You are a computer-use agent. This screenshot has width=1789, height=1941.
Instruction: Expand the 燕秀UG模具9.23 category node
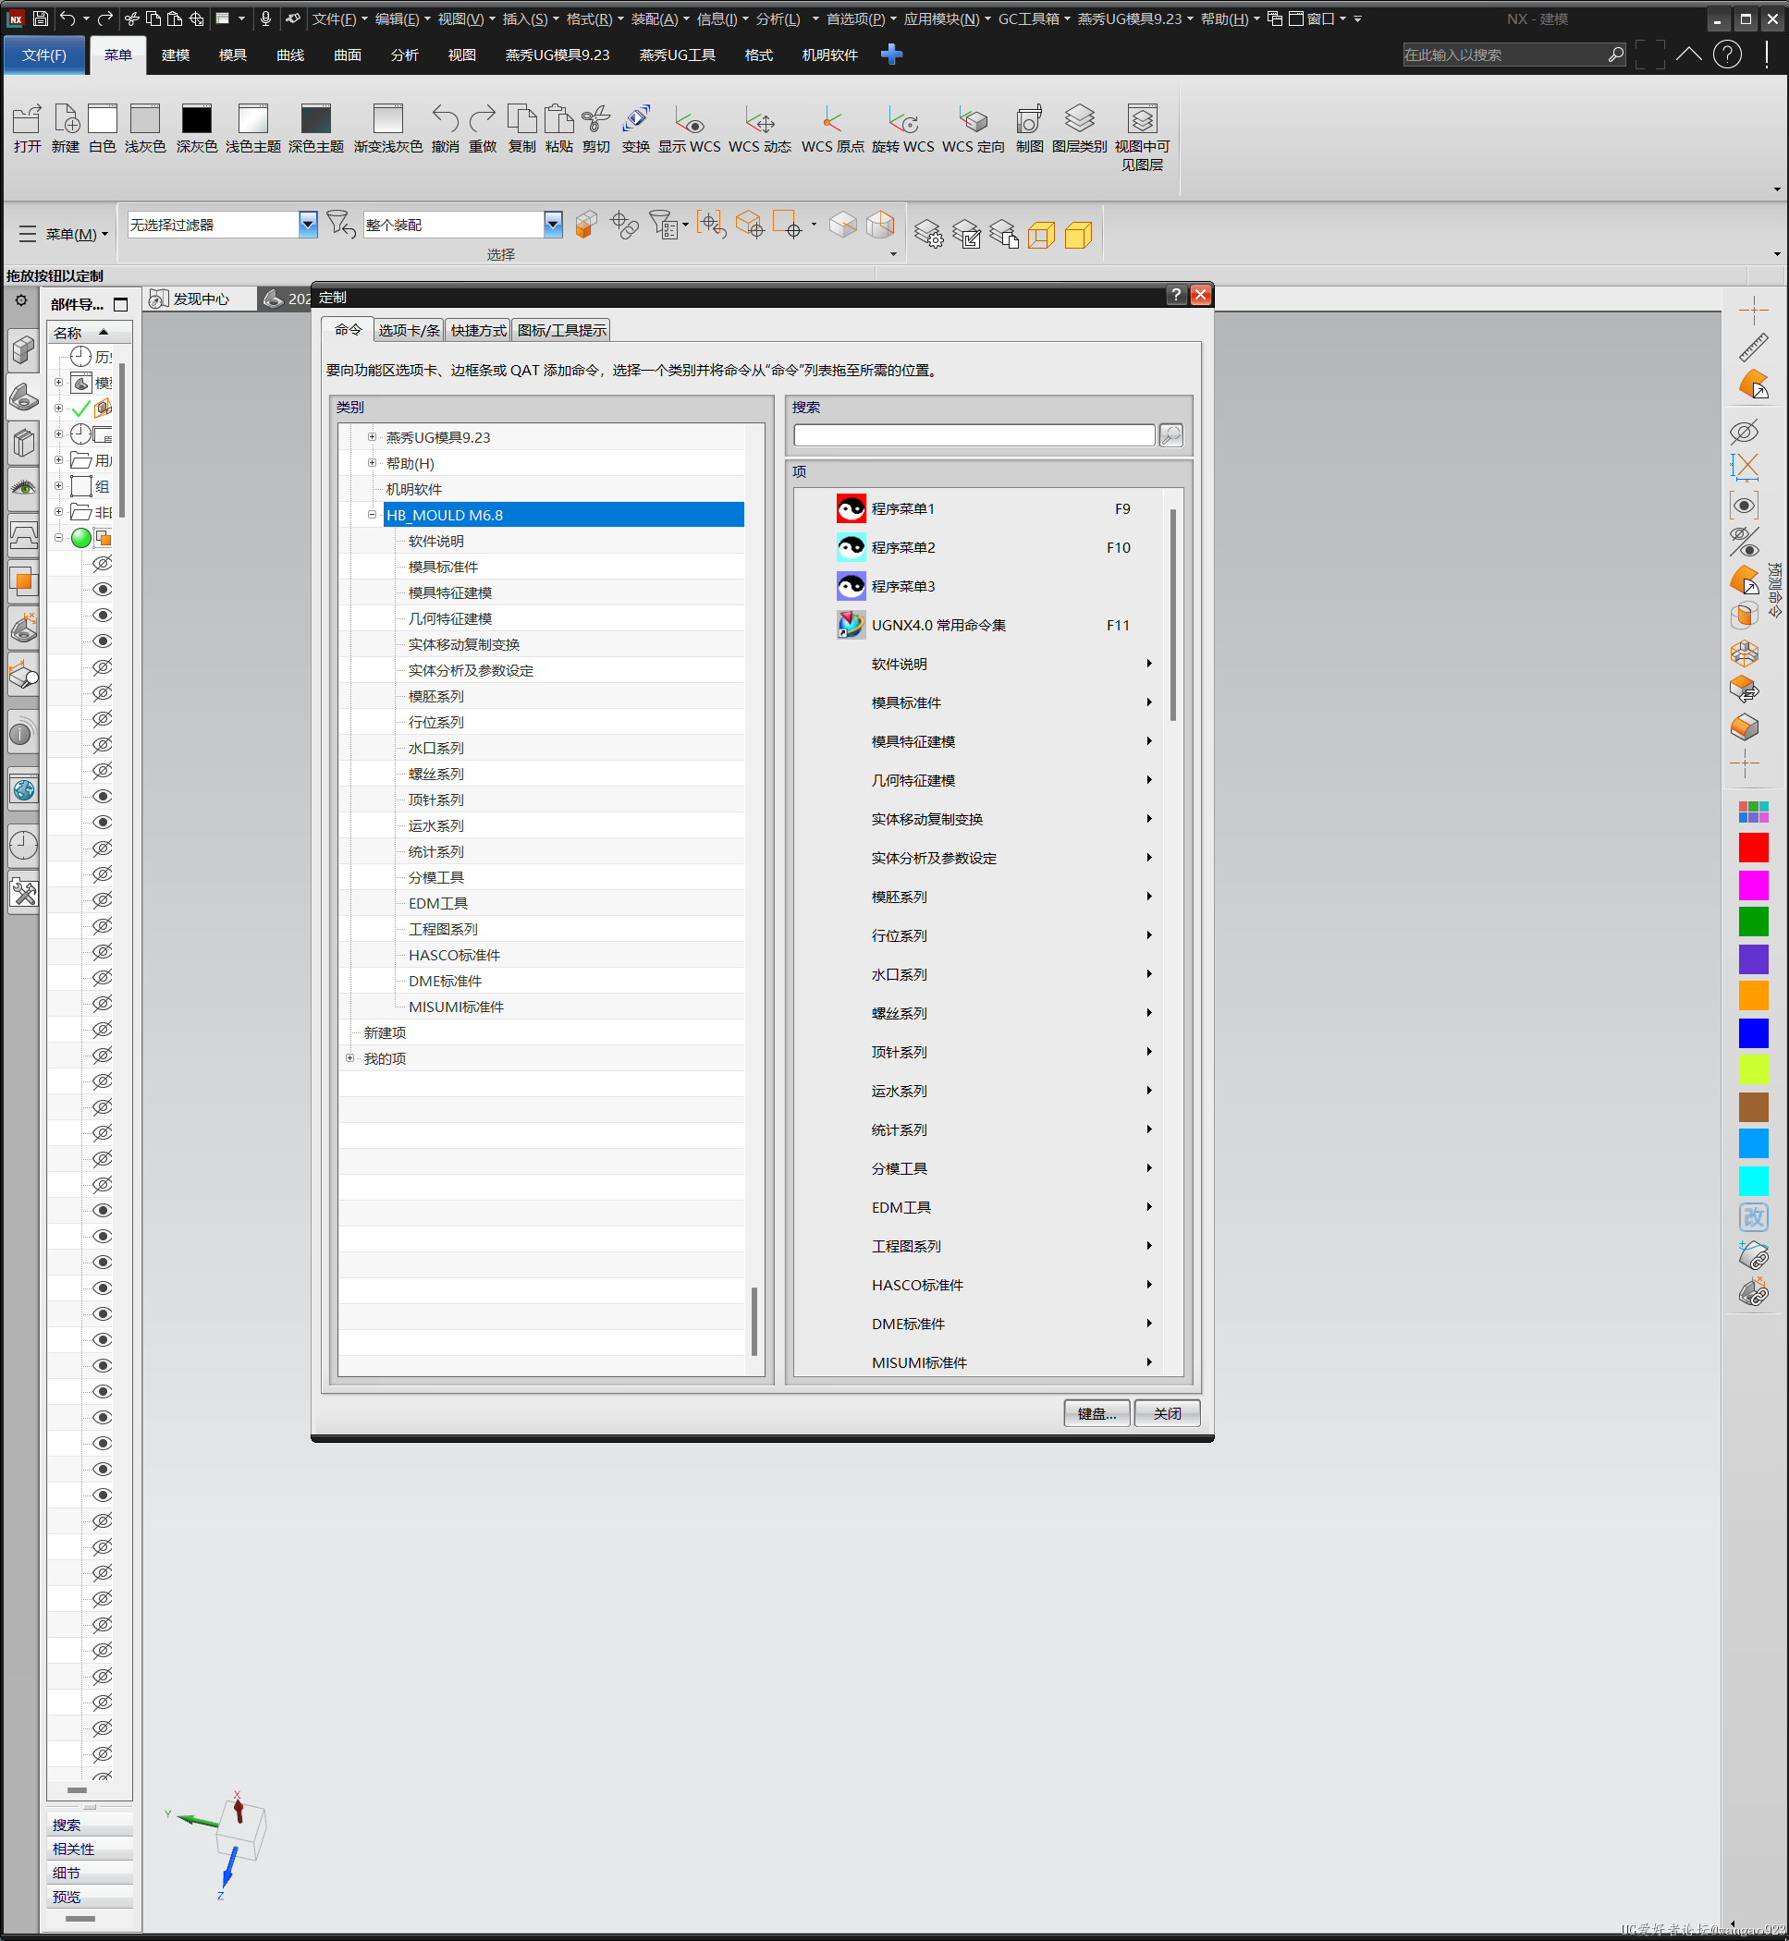pos(372,437)
